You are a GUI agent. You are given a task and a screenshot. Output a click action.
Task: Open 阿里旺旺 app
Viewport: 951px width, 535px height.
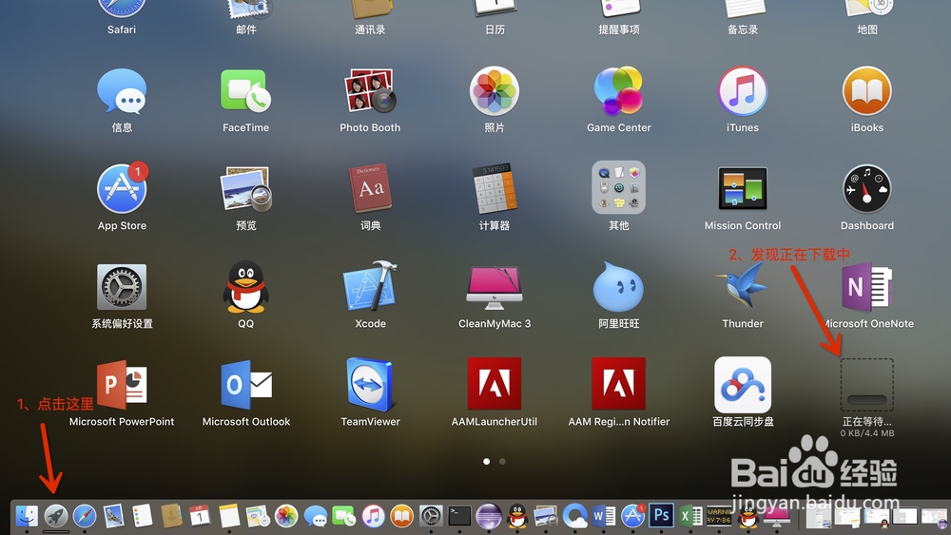tap(618, 287)
